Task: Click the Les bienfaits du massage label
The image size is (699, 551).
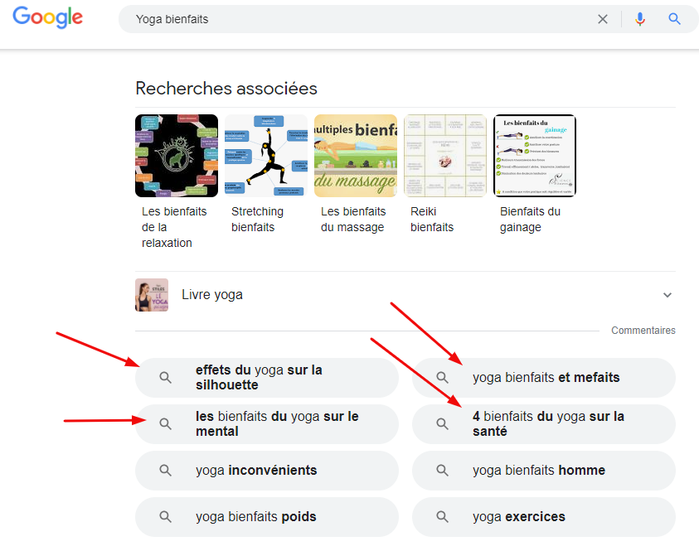Action: coord(353,219)
